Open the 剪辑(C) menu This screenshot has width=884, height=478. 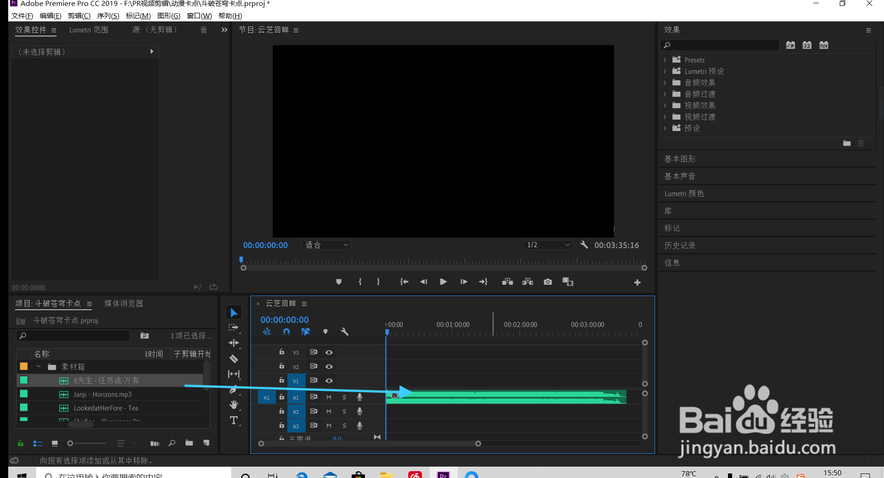point(79,16)
